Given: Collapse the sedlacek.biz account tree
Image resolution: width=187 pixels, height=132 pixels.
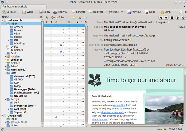Looking at the screenshot, I should 2,20.
